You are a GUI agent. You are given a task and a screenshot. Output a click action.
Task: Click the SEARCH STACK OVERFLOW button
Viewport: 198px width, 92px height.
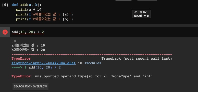[30, 86]
